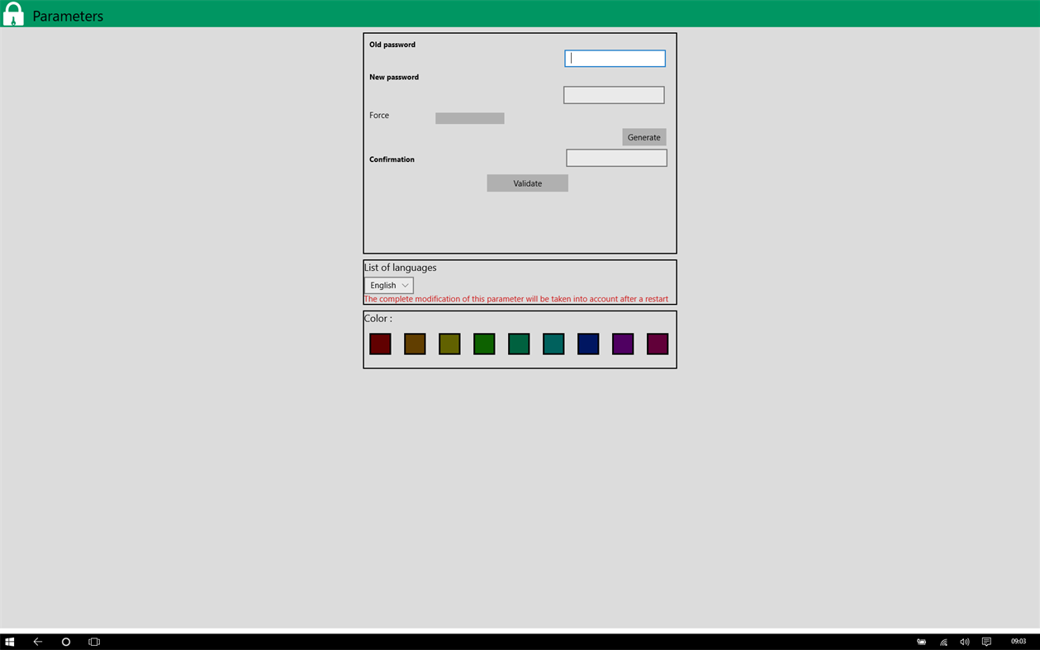This screenshot has height=650, width=1040.
Task: Open the English language dropdown
Action: point(388,285)
